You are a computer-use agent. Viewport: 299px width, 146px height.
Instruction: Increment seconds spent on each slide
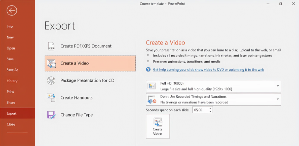[210, 108]
